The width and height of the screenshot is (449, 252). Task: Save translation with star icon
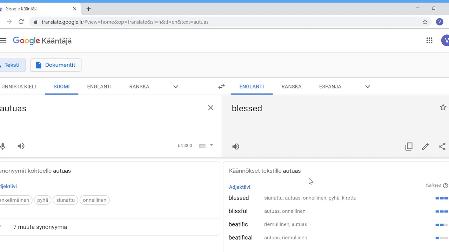pyautogui.click(x=443, y=107)
